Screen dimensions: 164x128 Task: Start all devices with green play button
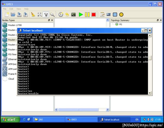click(81, 15)
